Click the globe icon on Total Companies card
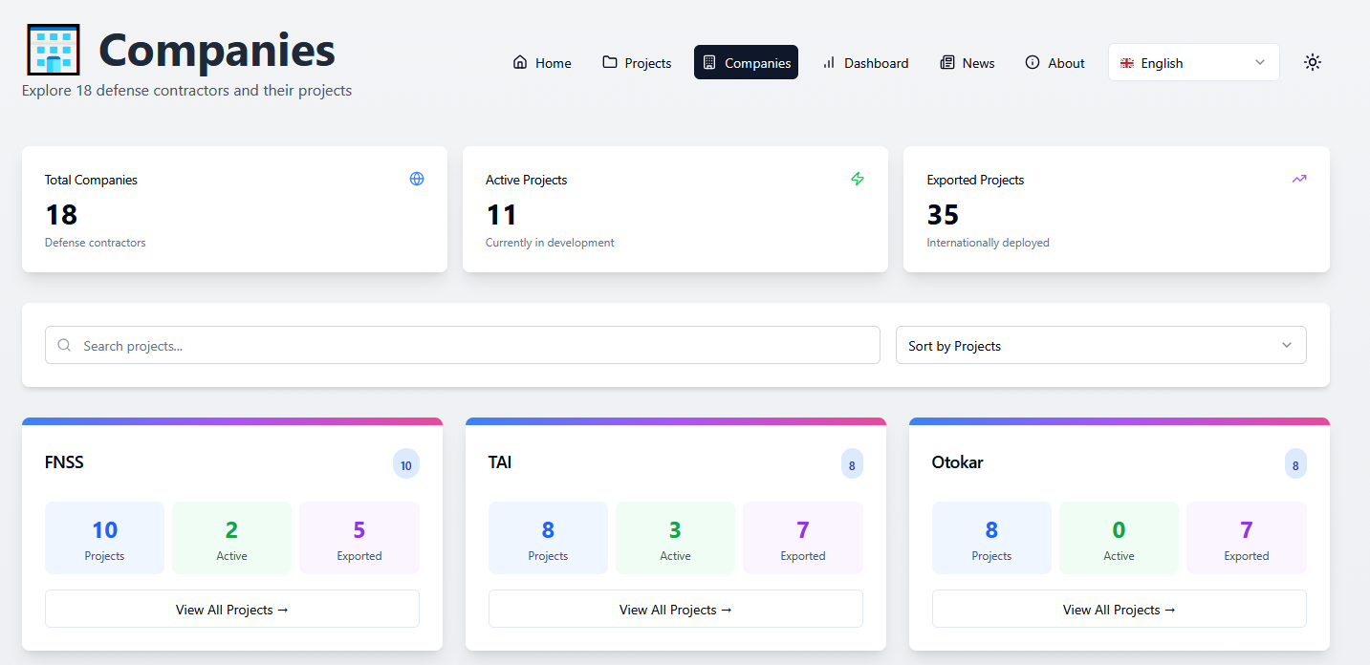1370x665 pixels. click(x=416, y=179)
